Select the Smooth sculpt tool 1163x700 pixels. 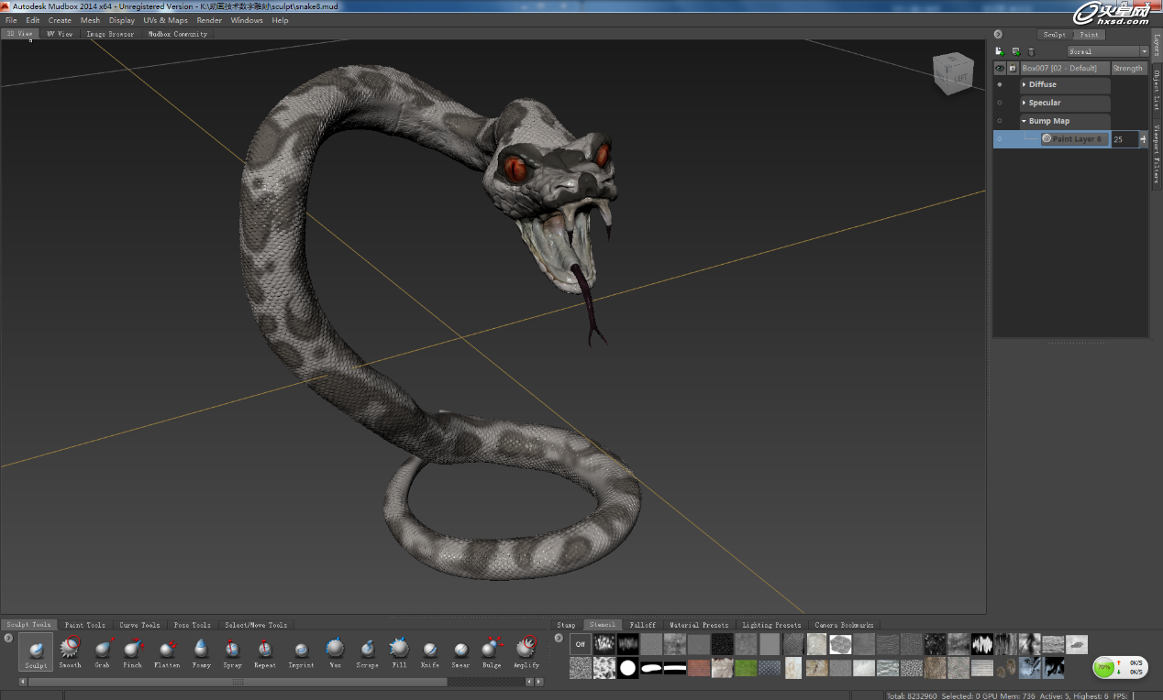pos(70,651)
